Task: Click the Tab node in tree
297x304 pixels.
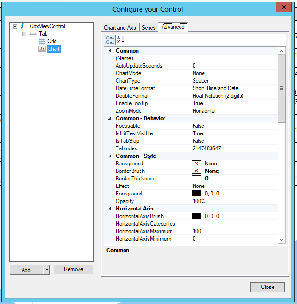Action: point(43,34)
